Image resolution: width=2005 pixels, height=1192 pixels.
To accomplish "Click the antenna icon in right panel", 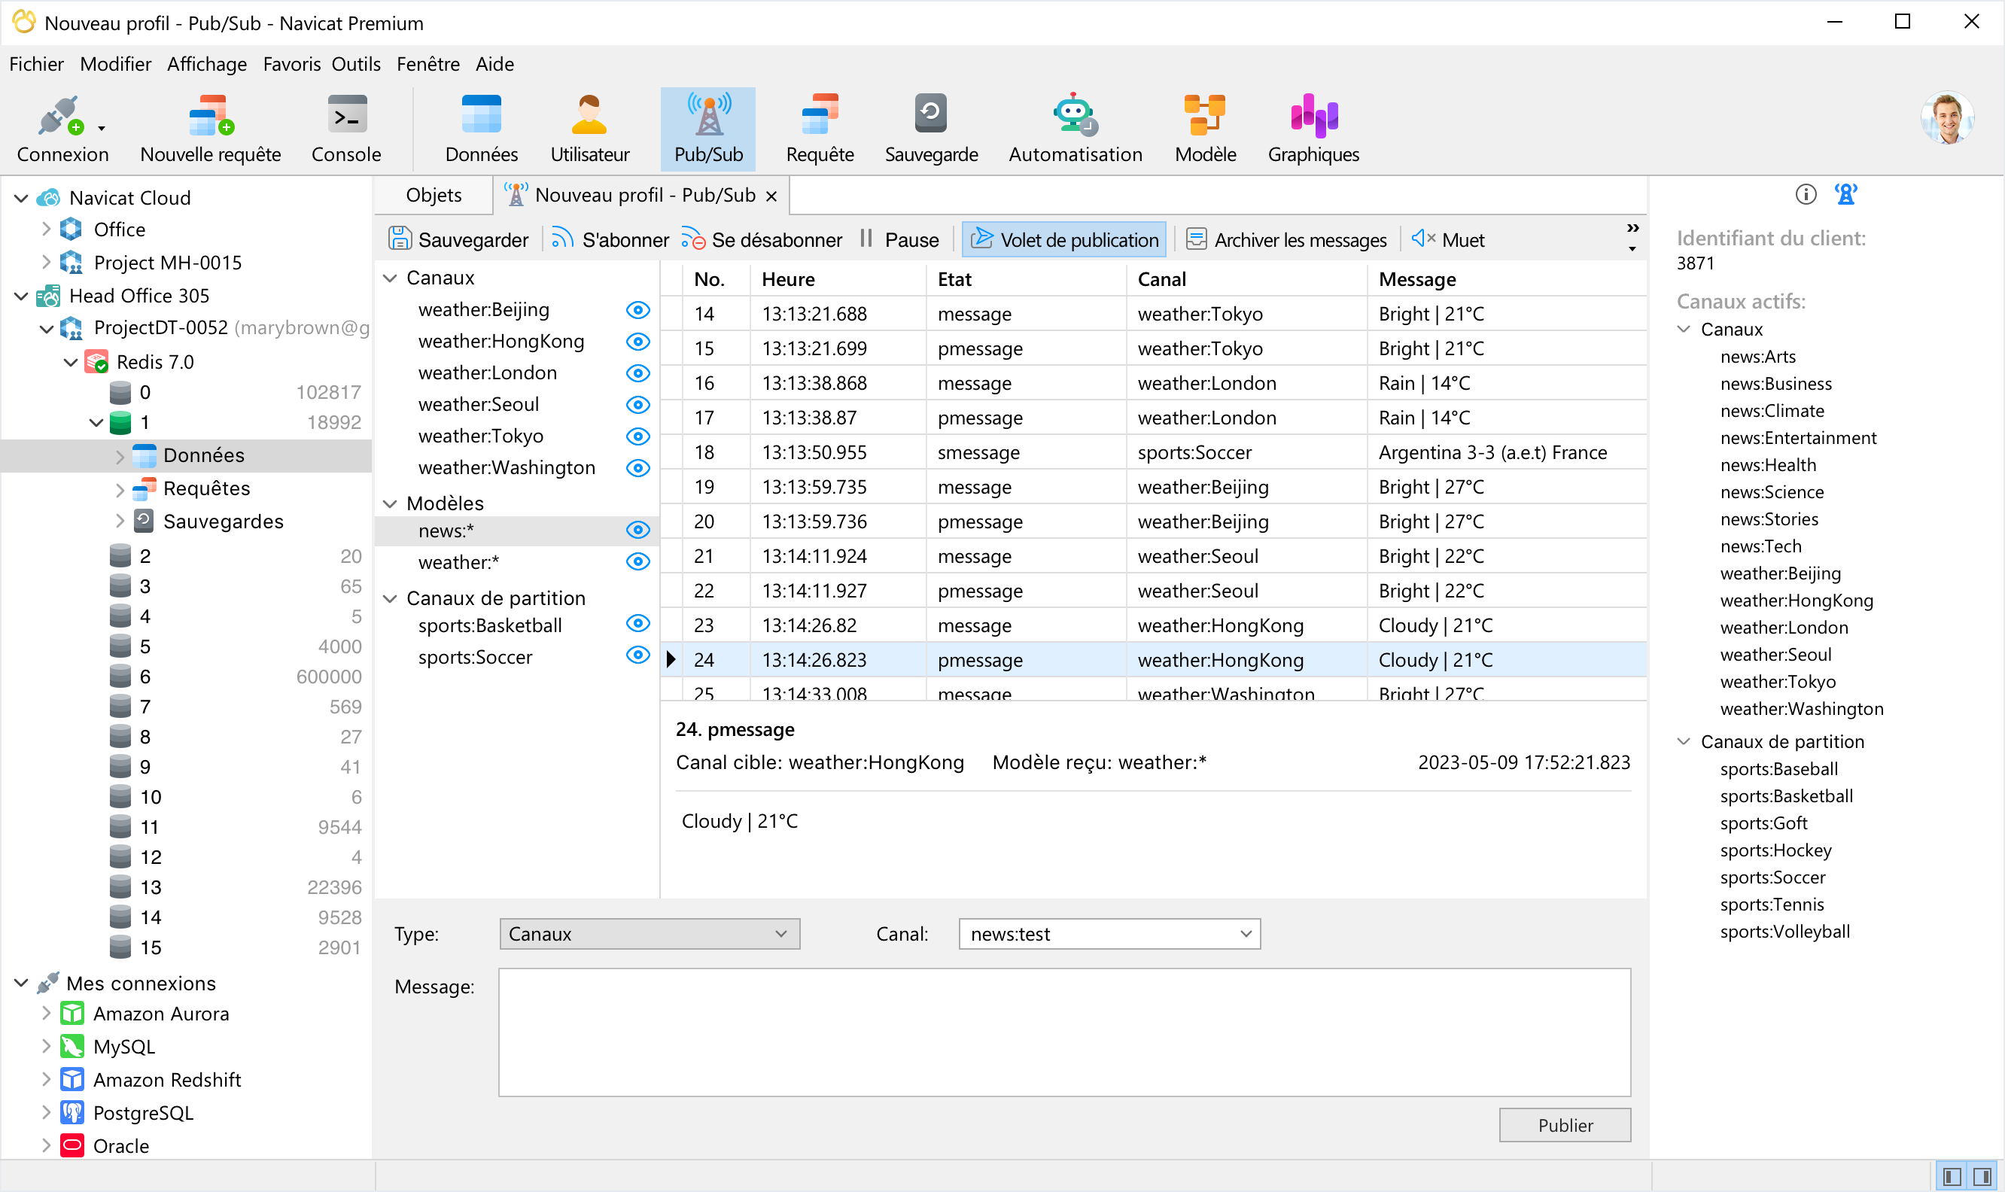I will point(1846,194).
